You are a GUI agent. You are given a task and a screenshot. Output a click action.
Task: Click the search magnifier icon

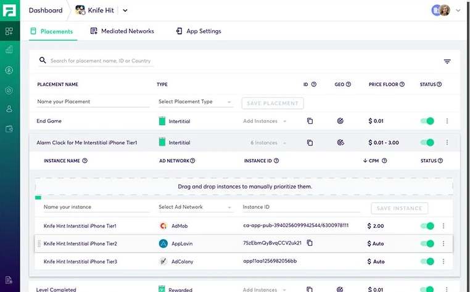pos(43,60)
